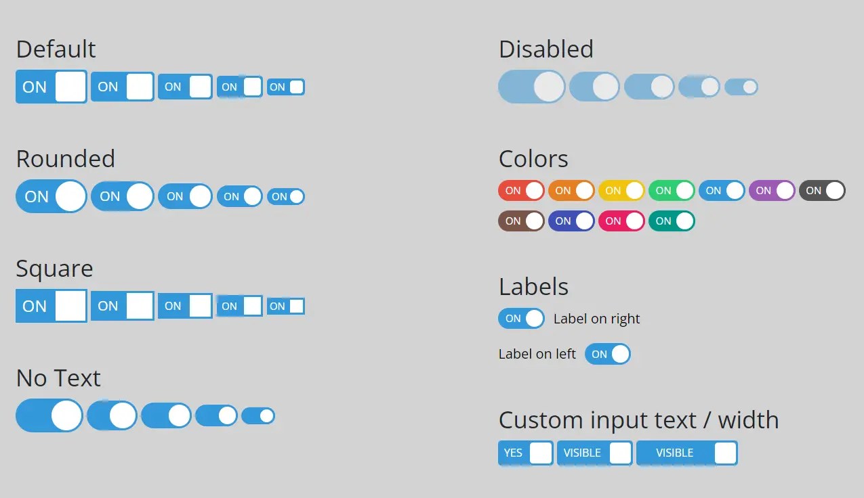Switch the YES custom toggle off

coord(525,453)
